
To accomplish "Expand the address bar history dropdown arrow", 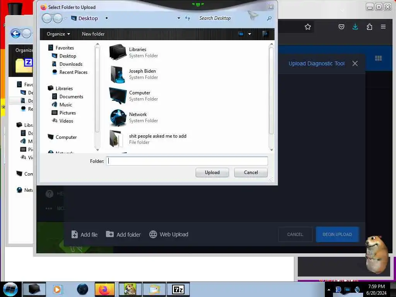I will click(x=179, y=18).
